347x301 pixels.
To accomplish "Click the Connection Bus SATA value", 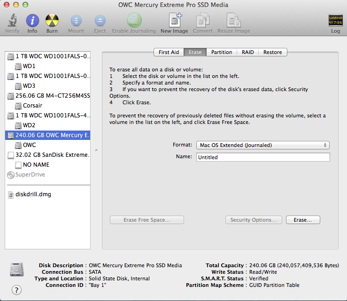I will pos(95,272).
